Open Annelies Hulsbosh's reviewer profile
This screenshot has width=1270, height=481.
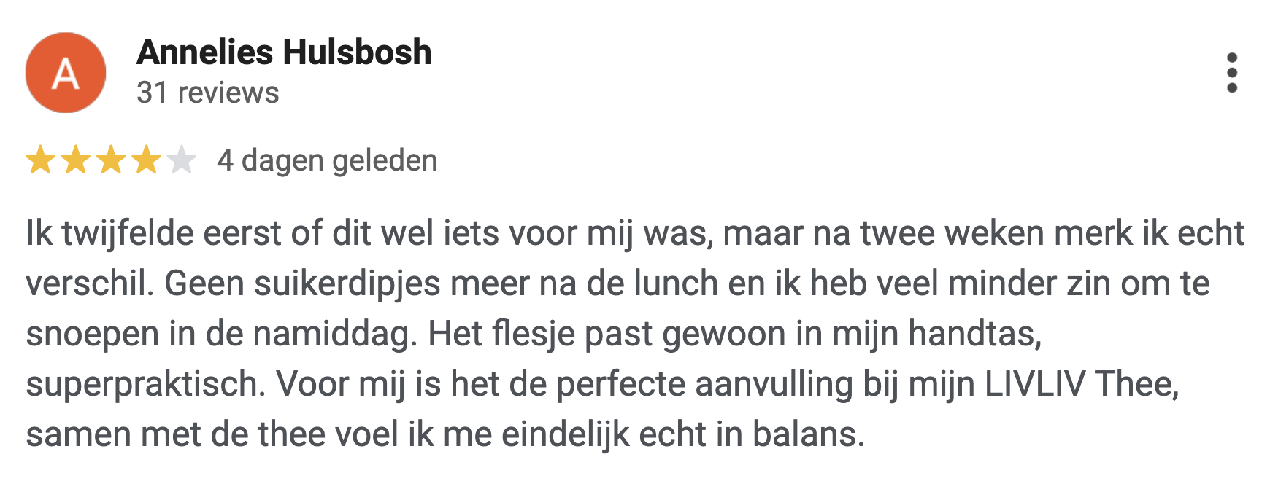(x=284, y=52)
